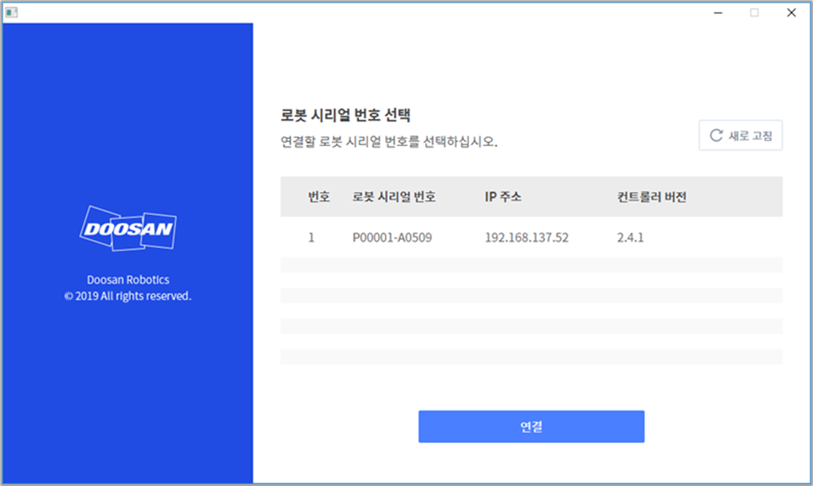The image size is (813, 486).
Task: Click the IP address 192.168.137.52
Action: point(526,237)
